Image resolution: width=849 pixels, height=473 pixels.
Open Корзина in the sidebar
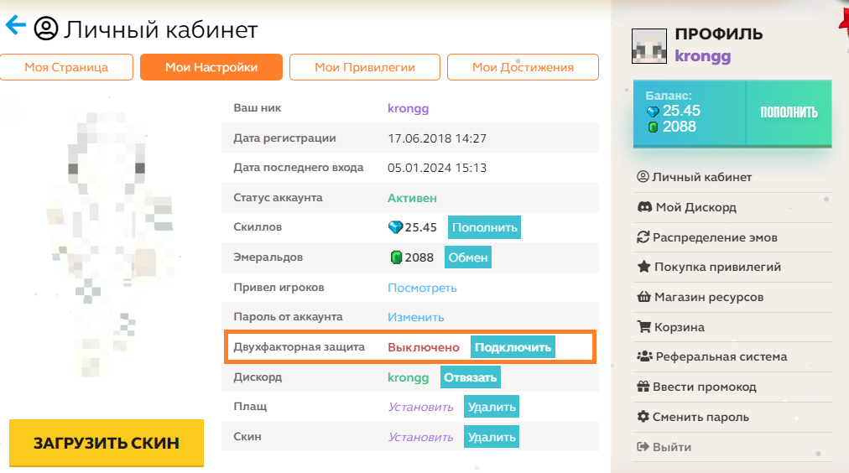point(679,327)
